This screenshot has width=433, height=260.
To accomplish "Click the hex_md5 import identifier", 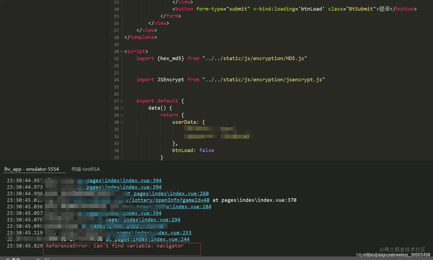I will point(171,59).
